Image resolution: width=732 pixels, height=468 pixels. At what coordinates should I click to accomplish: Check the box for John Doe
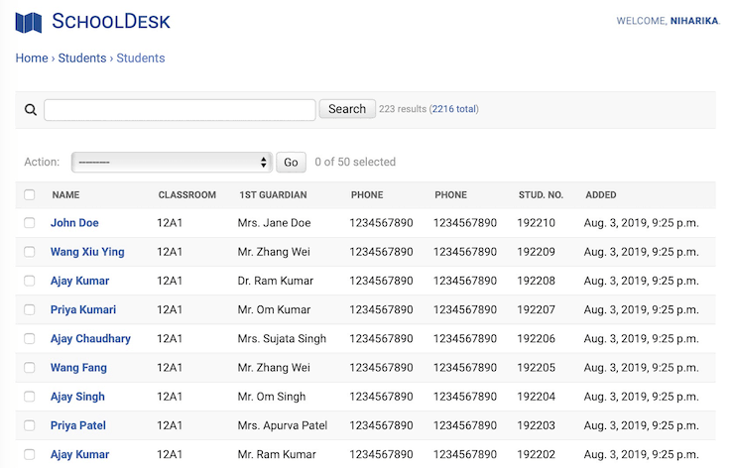[x=30, y=223]
